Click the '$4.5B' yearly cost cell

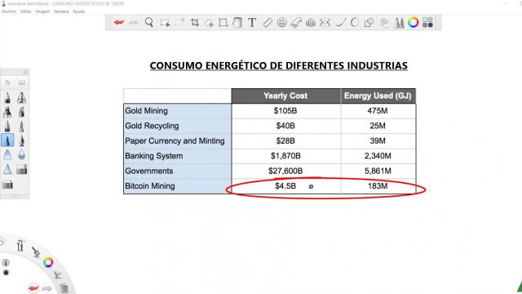coord(285,186)
